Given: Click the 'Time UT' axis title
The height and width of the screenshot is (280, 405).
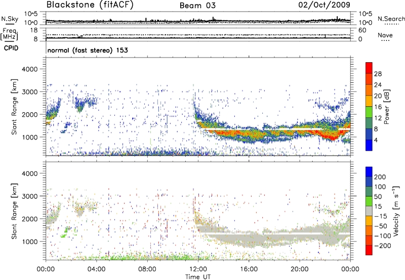Looking at the screenshot, I should tap(198, 277).
